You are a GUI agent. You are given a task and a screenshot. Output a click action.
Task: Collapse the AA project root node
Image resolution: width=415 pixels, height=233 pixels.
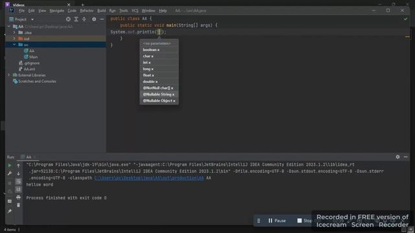[x=8, y=27]
